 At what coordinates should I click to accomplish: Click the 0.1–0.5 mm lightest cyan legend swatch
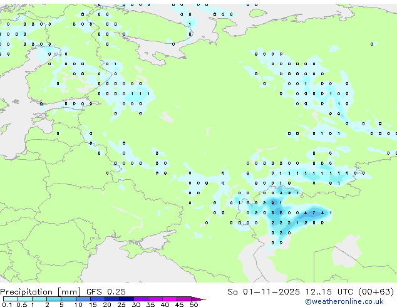pyautogui.click(x=11, y=299)
